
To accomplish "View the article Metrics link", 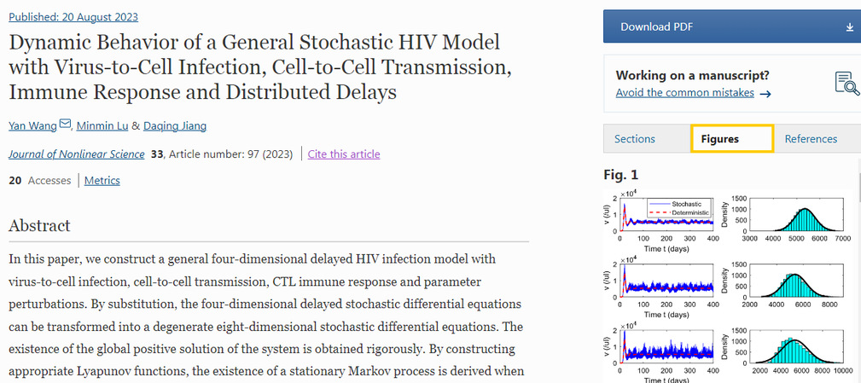I will pyautogui.click(x=102, y=181).
